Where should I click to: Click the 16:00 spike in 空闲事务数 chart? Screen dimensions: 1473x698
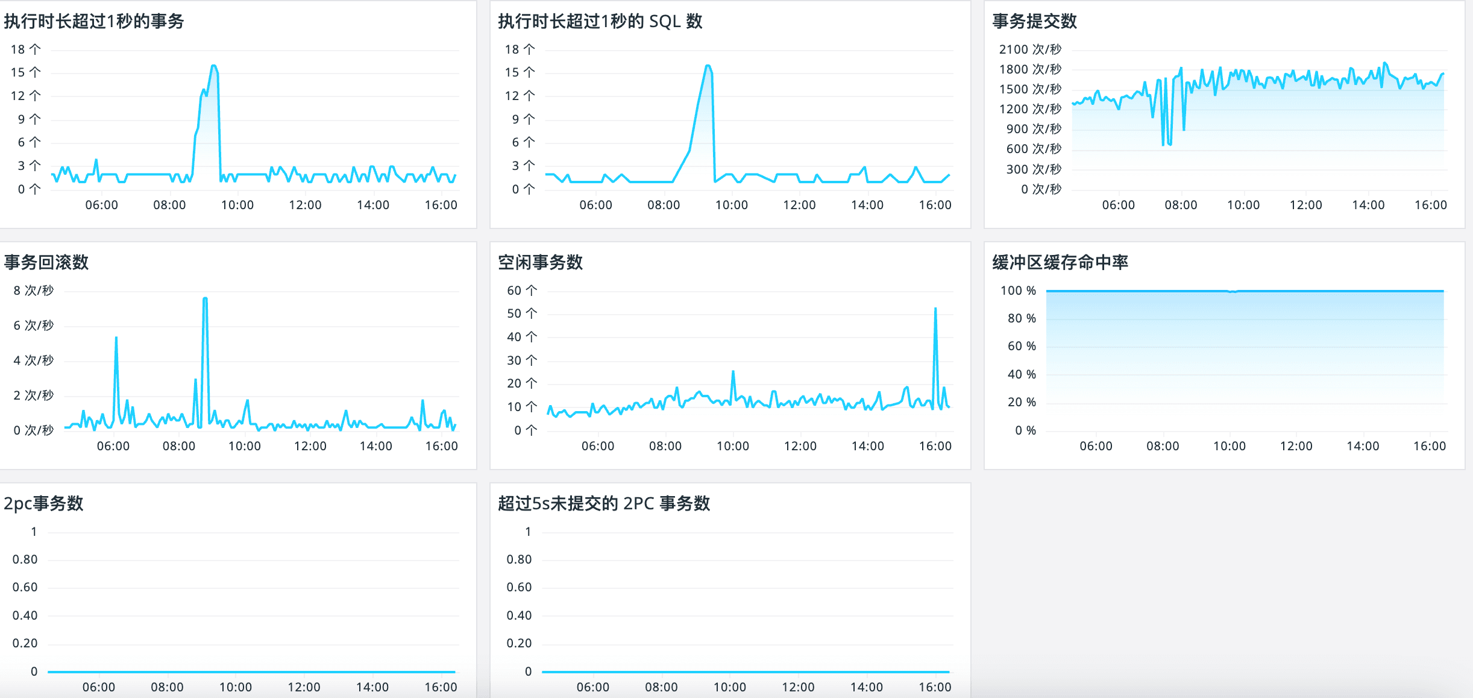[935, 310]
